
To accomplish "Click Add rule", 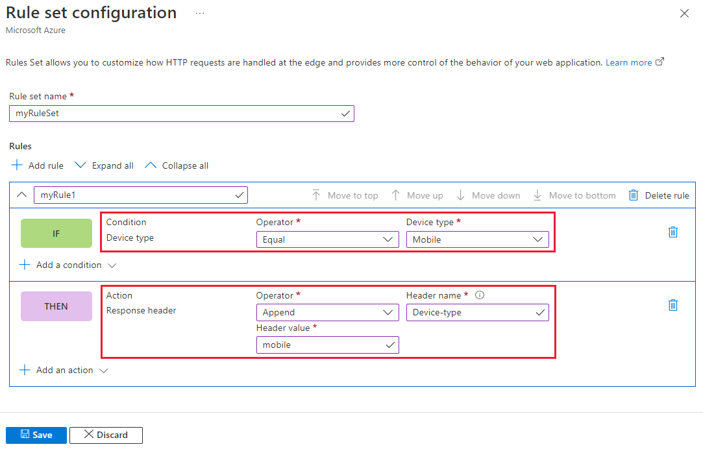I will coord(38,165).
